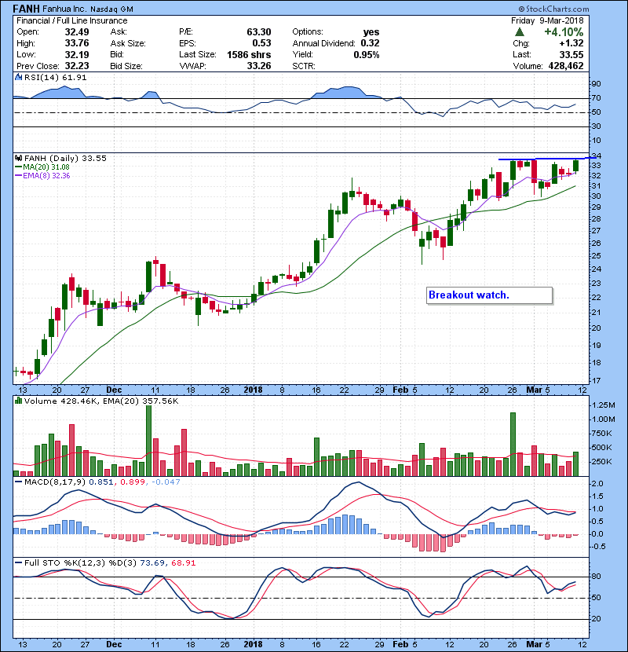Click the stochastic %K value 73.69
This screenshot has width=628, height=652.
(x=152, y=562)
